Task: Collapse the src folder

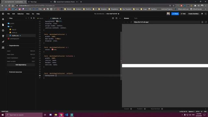Action: [x=11, y=27]
